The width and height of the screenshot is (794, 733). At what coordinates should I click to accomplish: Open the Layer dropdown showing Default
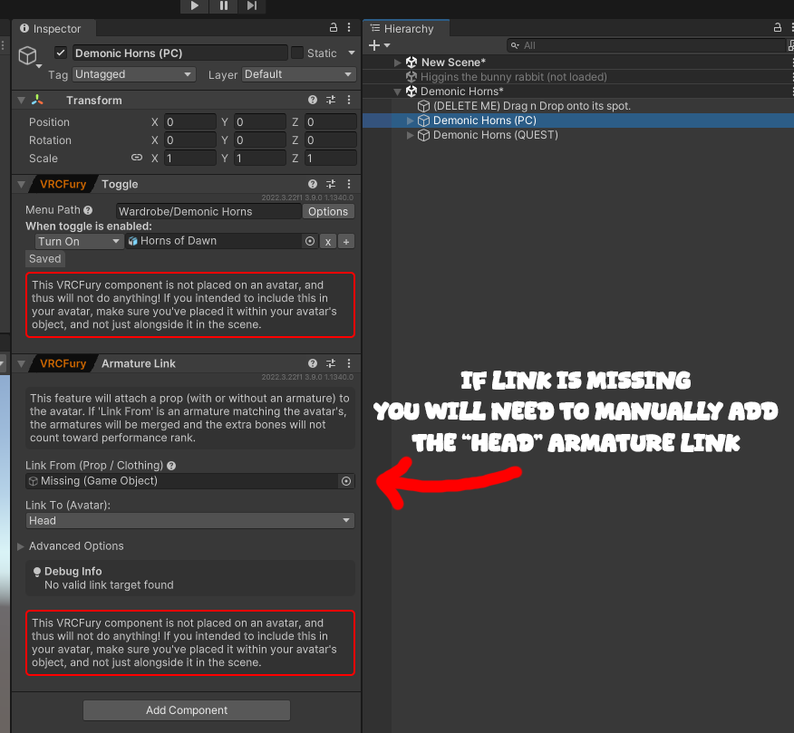[299, 74]
